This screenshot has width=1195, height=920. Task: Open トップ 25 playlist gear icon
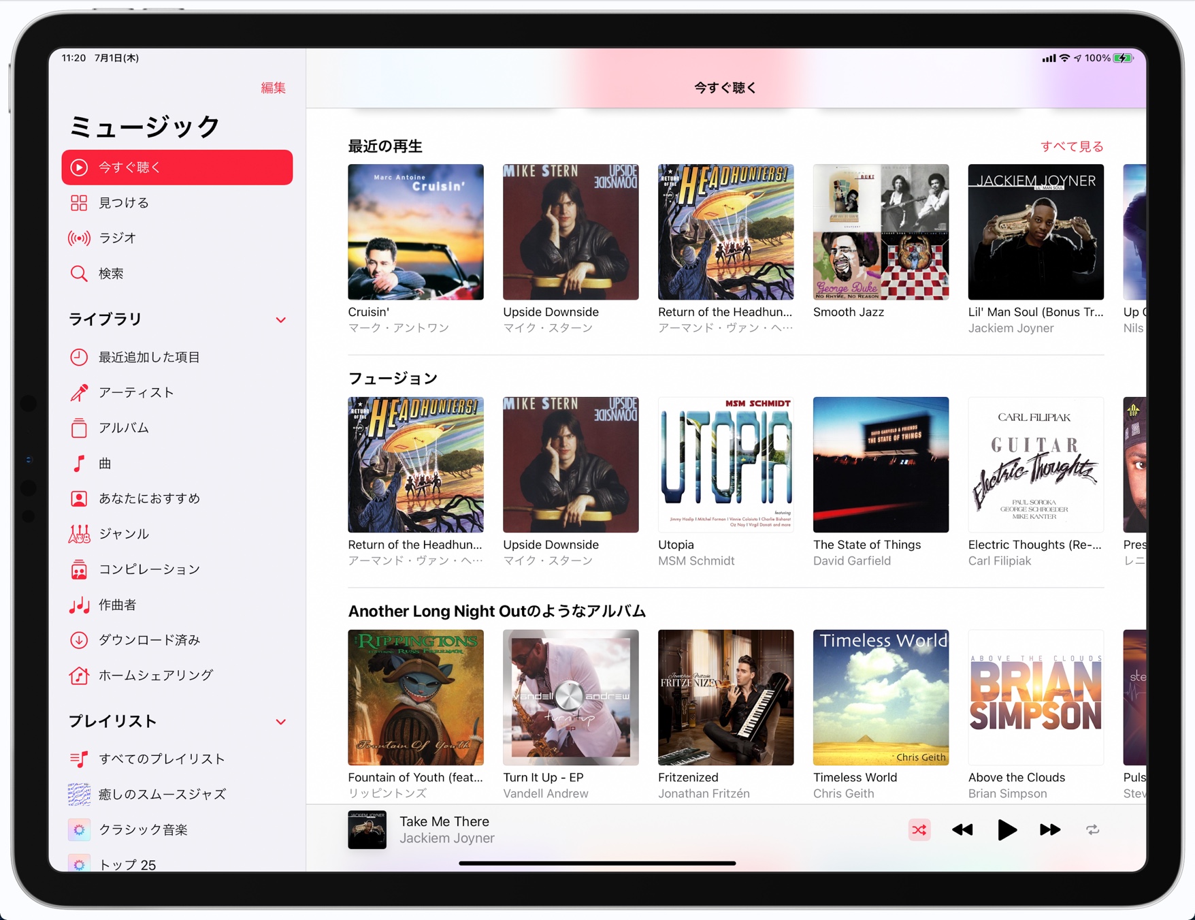click(x=79, y=863)
